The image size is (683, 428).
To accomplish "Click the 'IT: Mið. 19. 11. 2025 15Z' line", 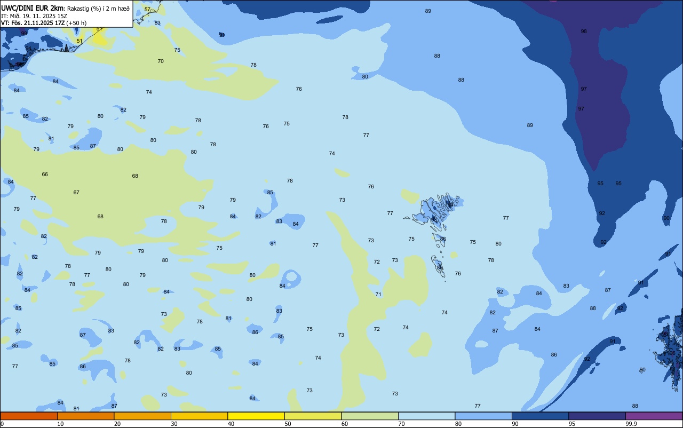I will (x=34, y=15).
